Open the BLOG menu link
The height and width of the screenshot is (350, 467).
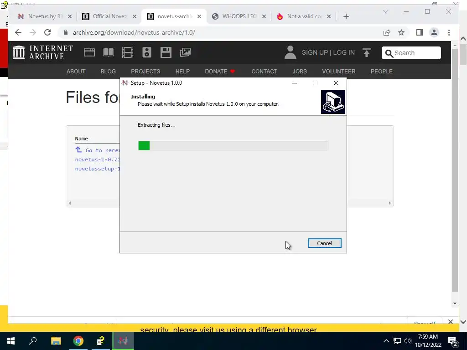(108, 72)
